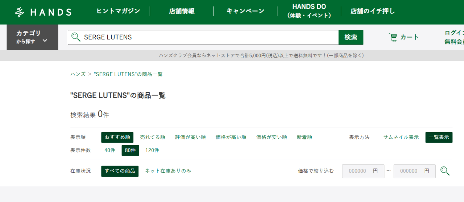
Task: Sort by 評価が高い順
Action: point(190,138)
